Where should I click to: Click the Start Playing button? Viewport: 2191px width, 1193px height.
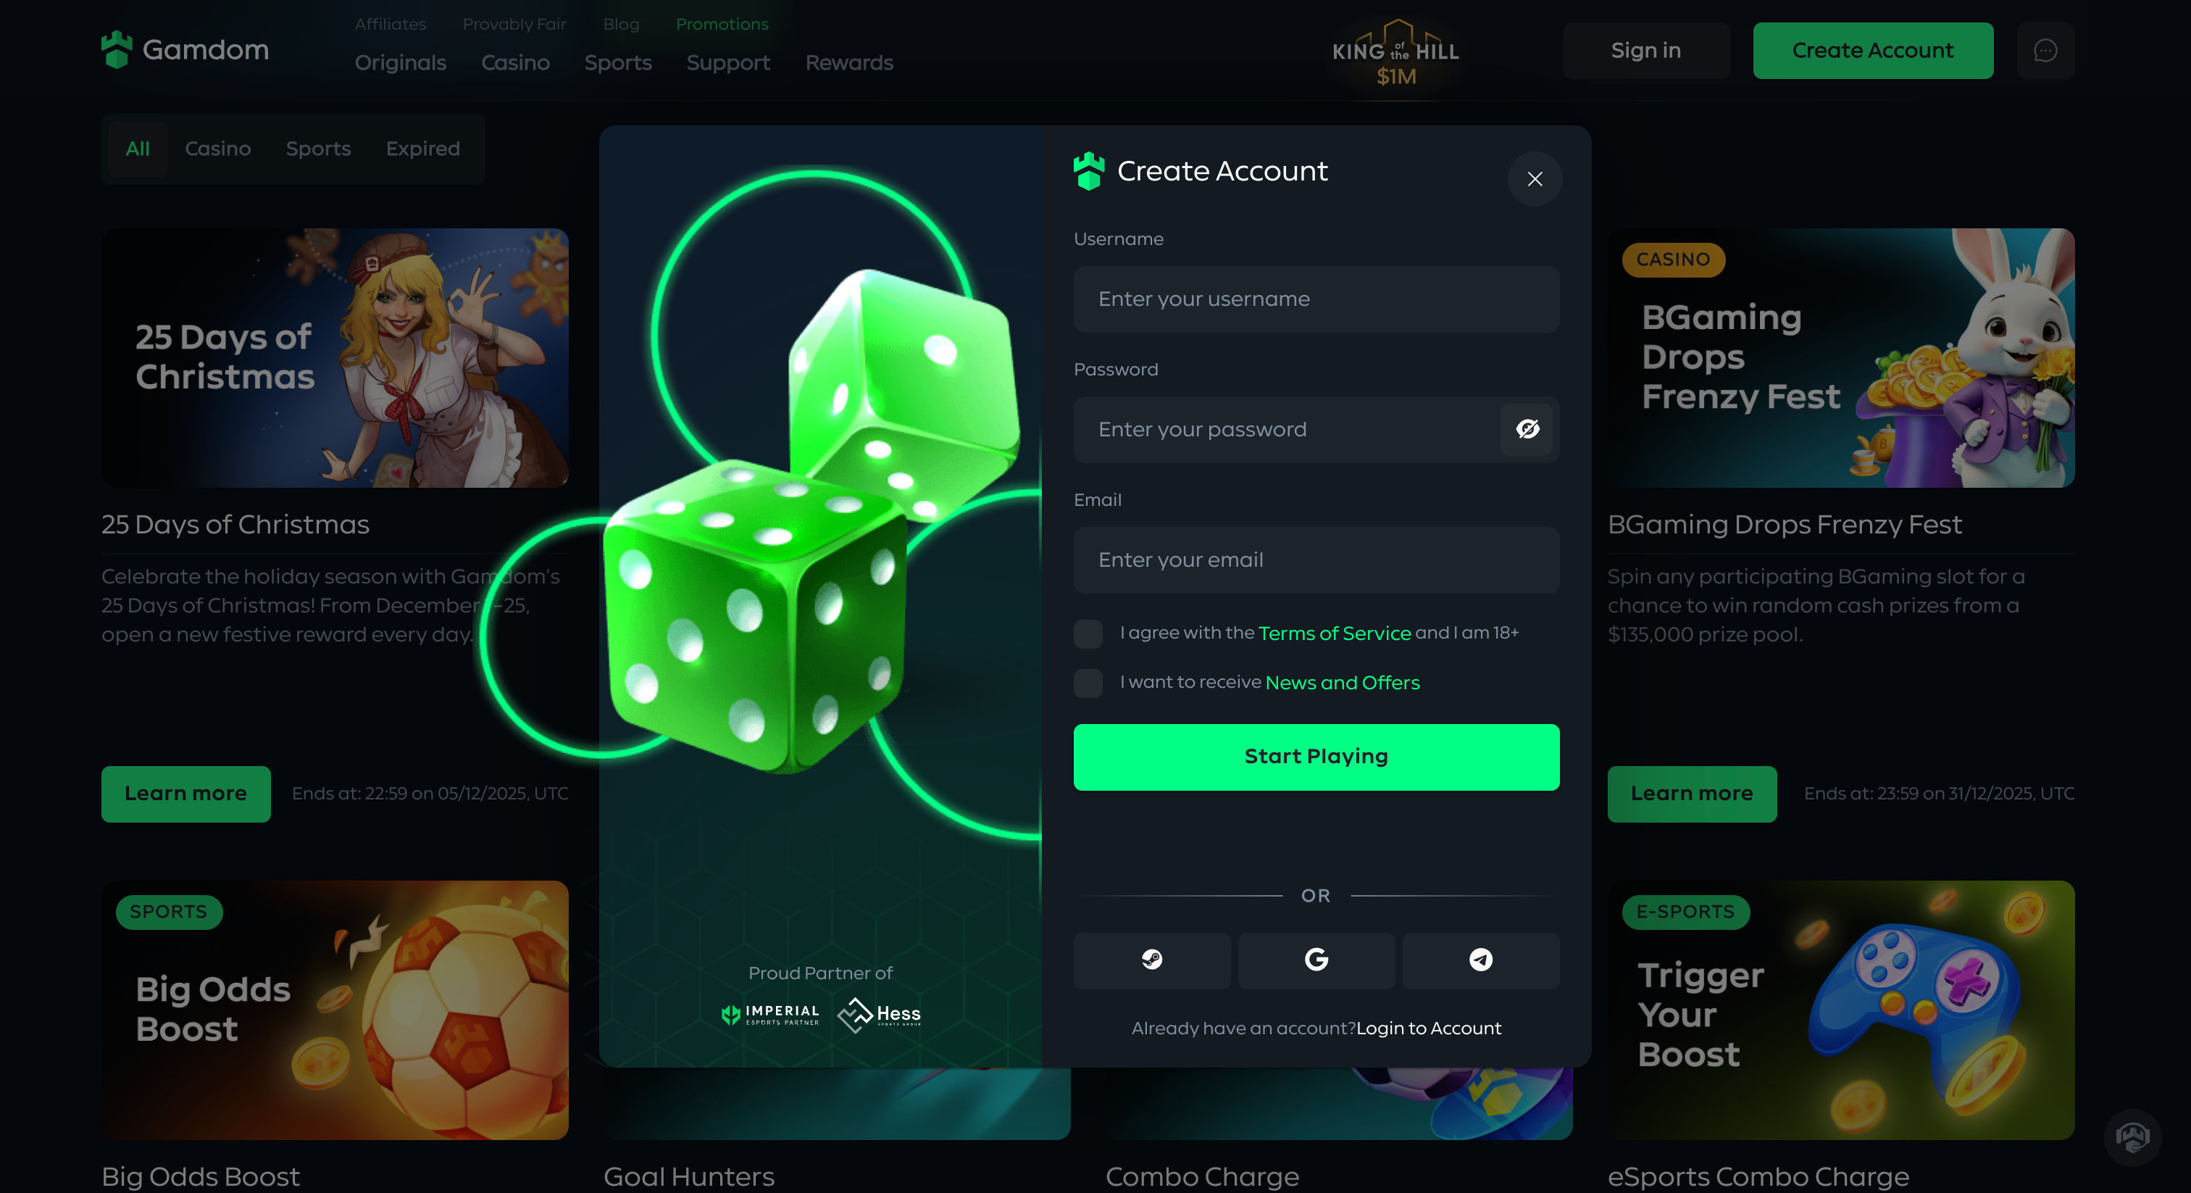point(1316,757)
